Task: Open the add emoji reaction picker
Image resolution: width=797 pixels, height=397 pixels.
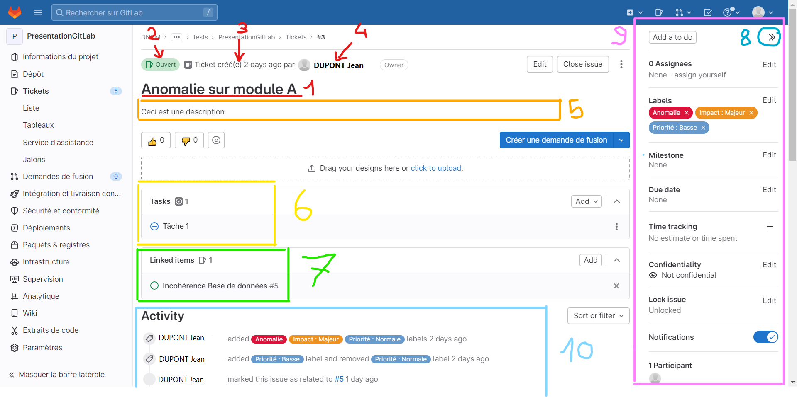Action: (216, 140)
